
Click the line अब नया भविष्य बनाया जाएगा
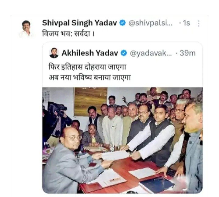point(89,77)
